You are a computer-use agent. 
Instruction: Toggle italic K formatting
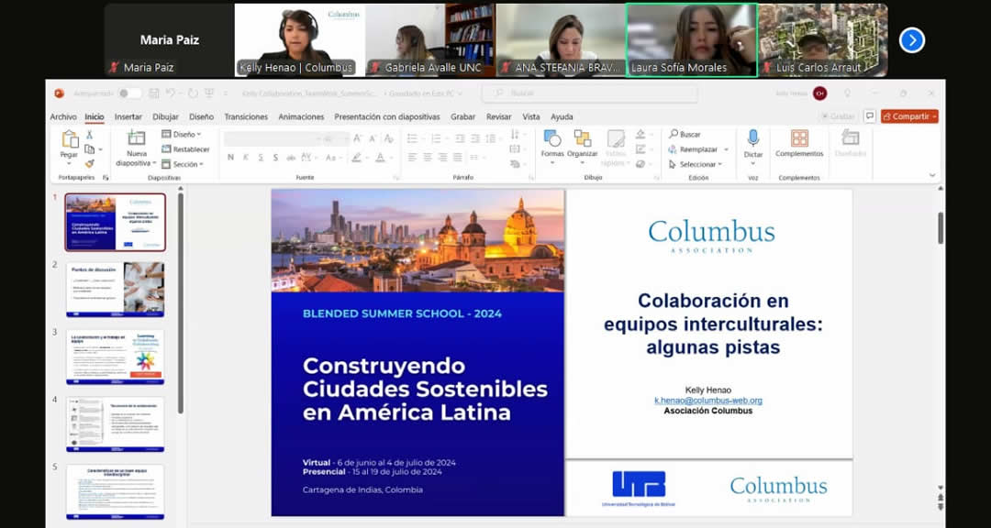click(x=245, y=158)
